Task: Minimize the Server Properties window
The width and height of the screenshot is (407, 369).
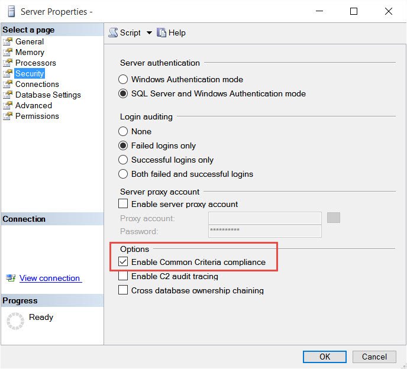Action: coord(319,11)
